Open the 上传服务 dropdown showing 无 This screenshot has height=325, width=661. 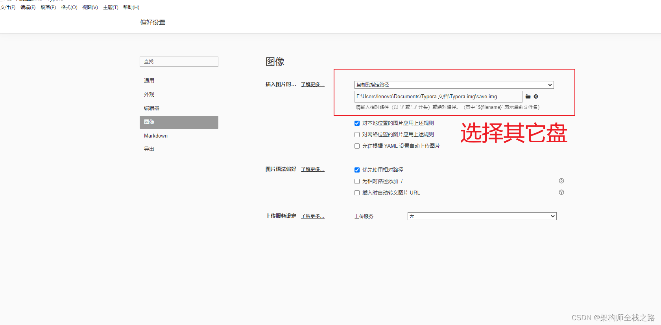tap(482, 216)
